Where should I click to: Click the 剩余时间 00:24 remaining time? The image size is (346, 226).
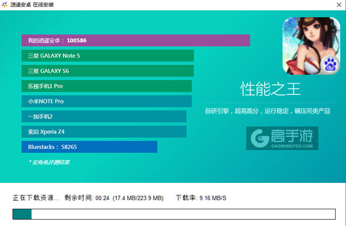(x=86, y=198)
